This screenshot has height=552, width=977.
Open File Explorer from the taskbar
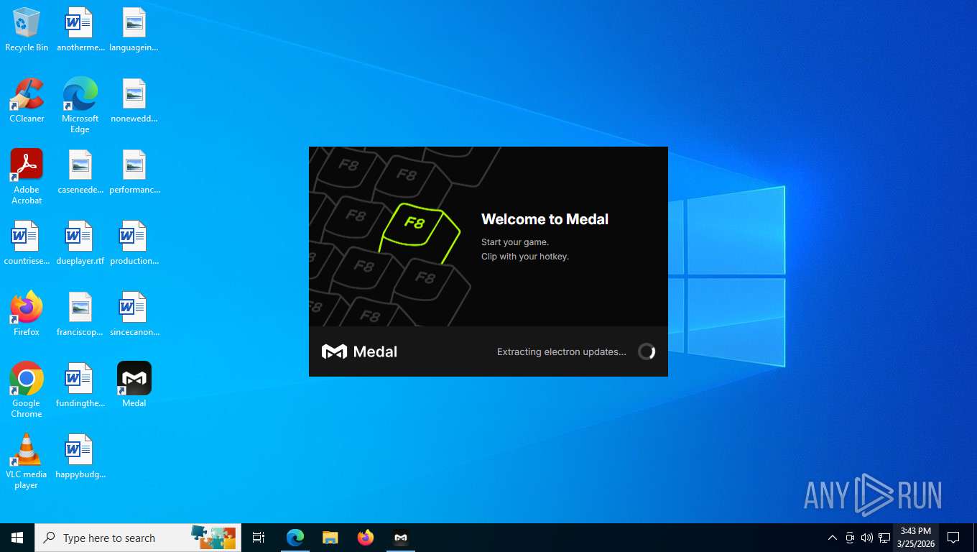(330, 538)
